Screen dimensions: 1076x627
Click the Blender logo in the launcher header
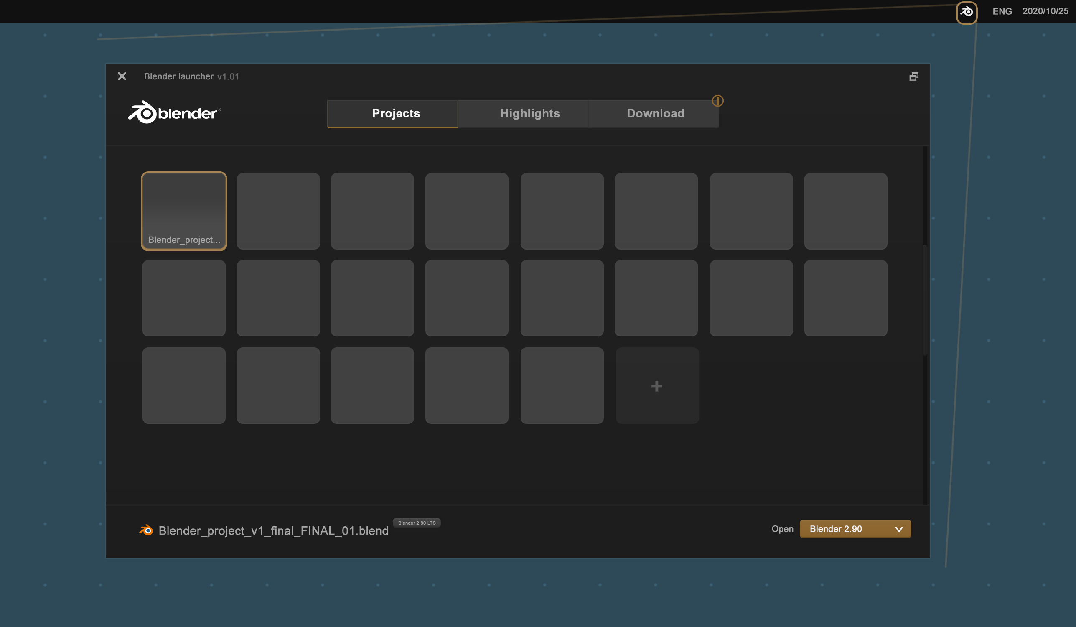click(174, 112)
